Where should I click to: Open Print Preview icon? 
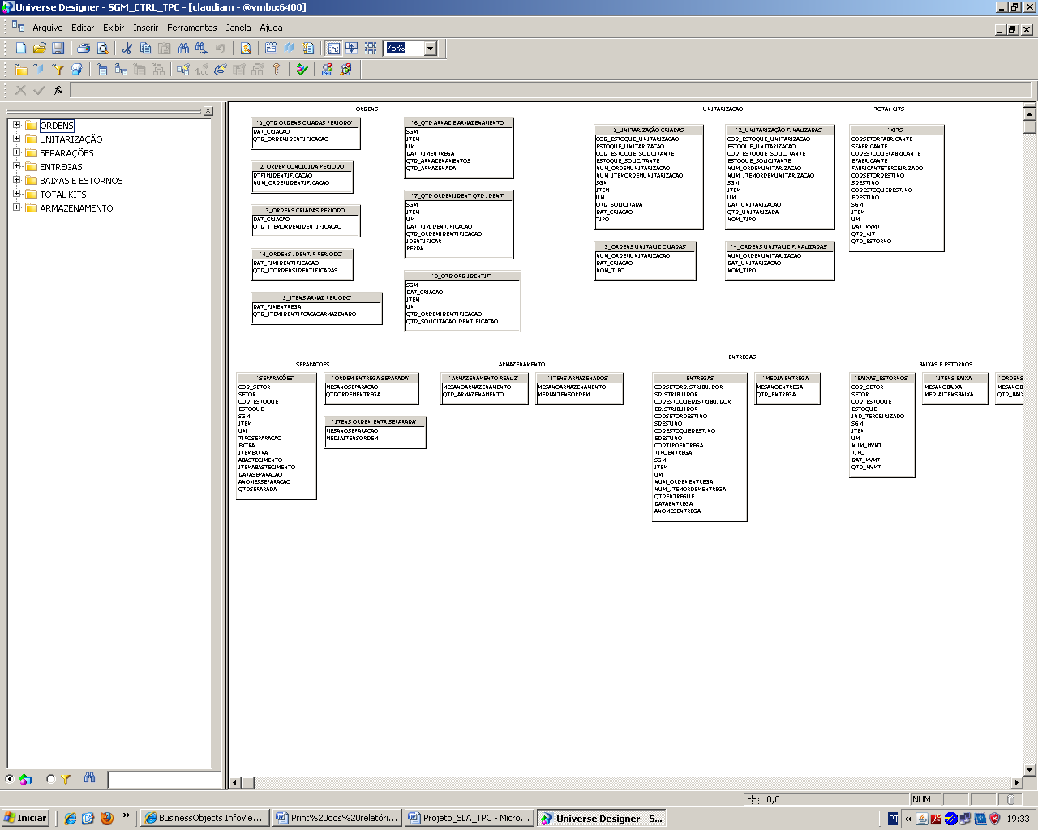(102, 49)
